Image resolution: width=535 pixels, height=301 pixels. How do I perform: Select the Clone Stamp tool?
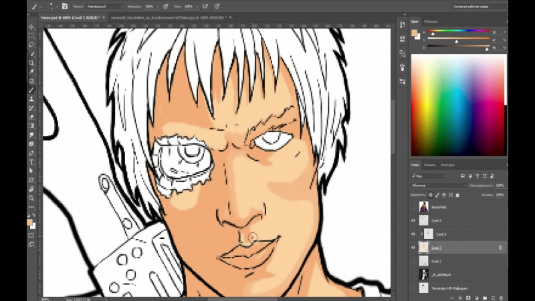(31, 99)
